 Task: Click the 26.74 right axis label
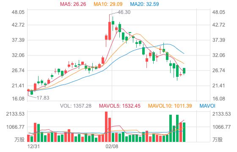[219, 71]
